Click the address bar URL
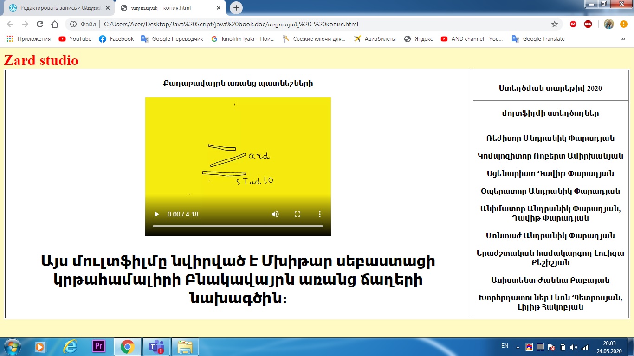The image size is (634, 356). point(231,24)
